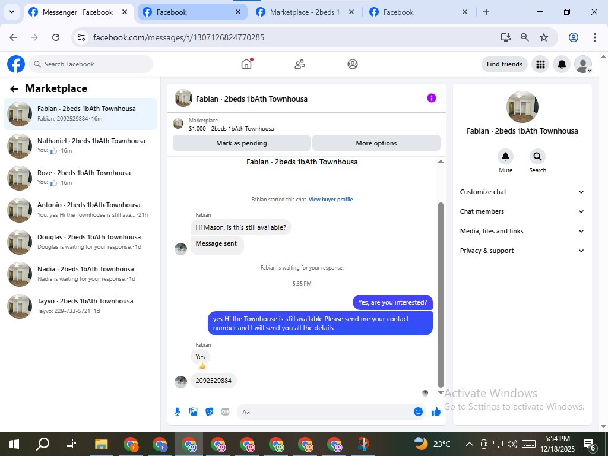Search in conversation using magnifier icon

(x=537, y=156)
